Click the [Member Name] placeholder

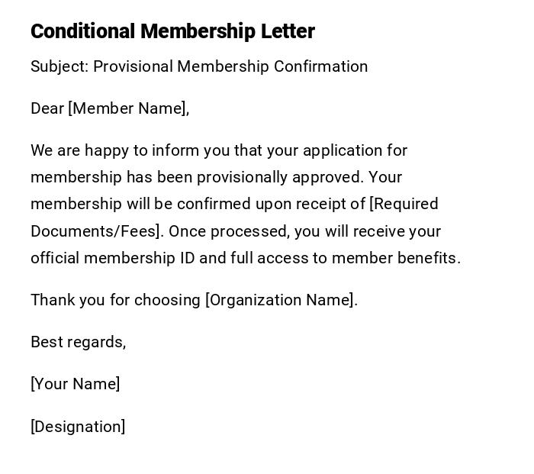point(127,108)
